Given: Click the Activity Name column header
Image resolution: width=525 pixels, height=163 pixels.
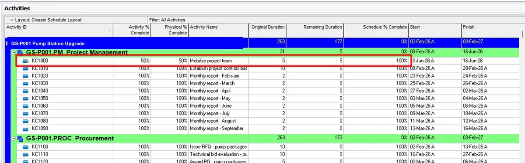Looking at the screenshot, I should pyautogui.click(x=218, y=30).
